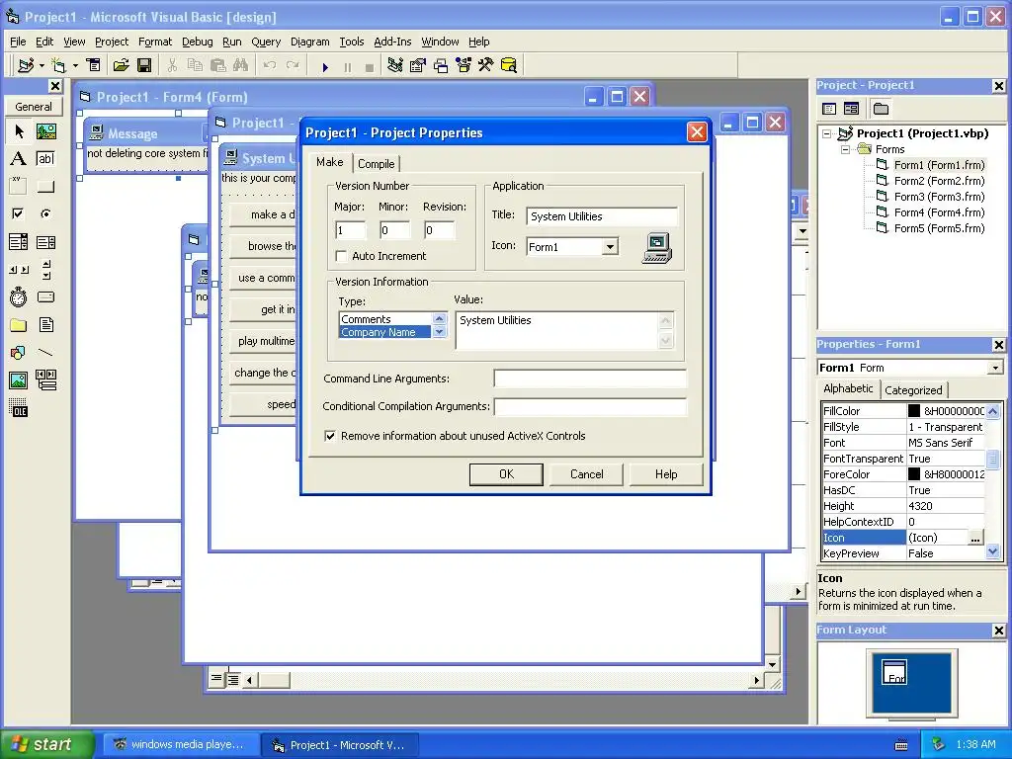Select the DriveListBox control tool
1012x759 pixels.
click(x=45, y=296)
